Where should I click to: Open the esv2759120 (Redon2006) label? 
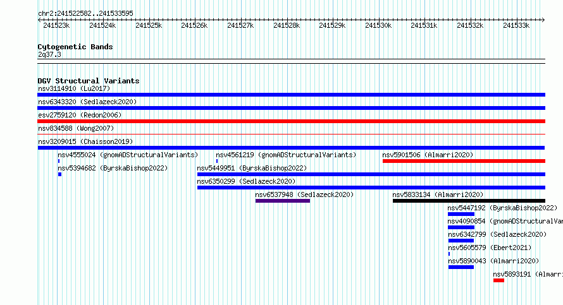(80, 115)
